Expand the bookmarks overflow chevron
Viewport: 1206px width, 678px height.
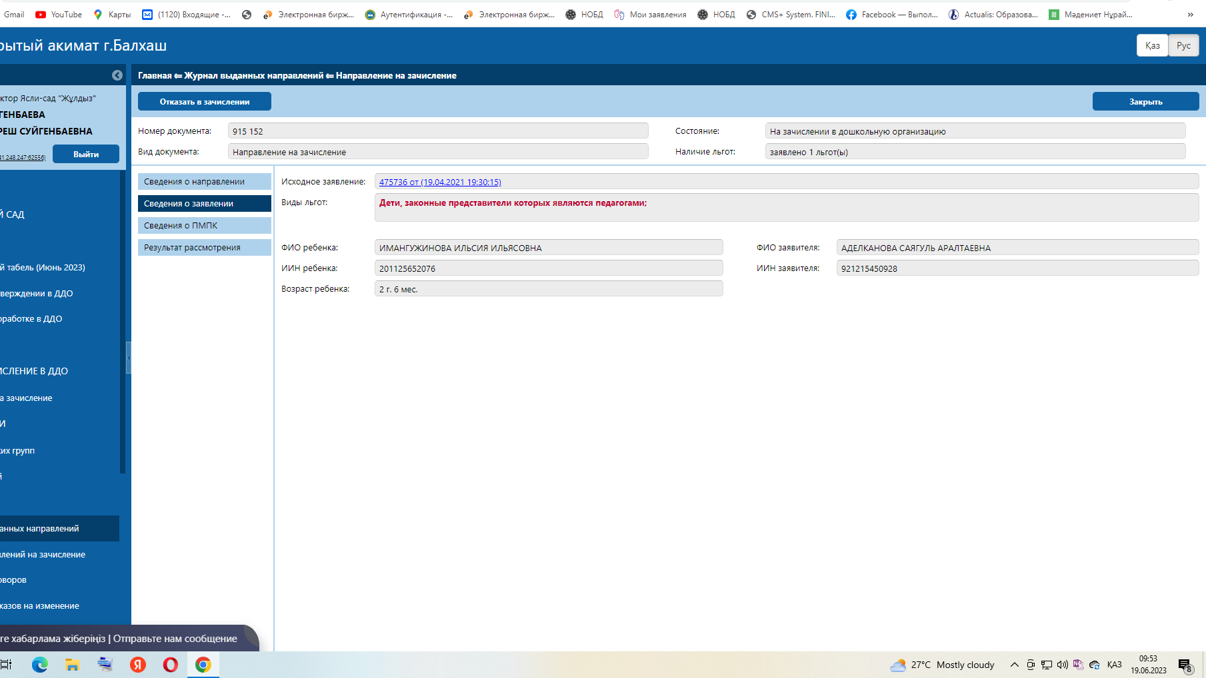1190,14
